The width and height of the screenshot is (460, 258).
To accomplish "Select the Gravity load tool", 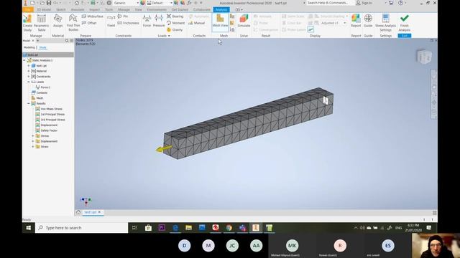I will pyautogui.click(x=175, y=29).
